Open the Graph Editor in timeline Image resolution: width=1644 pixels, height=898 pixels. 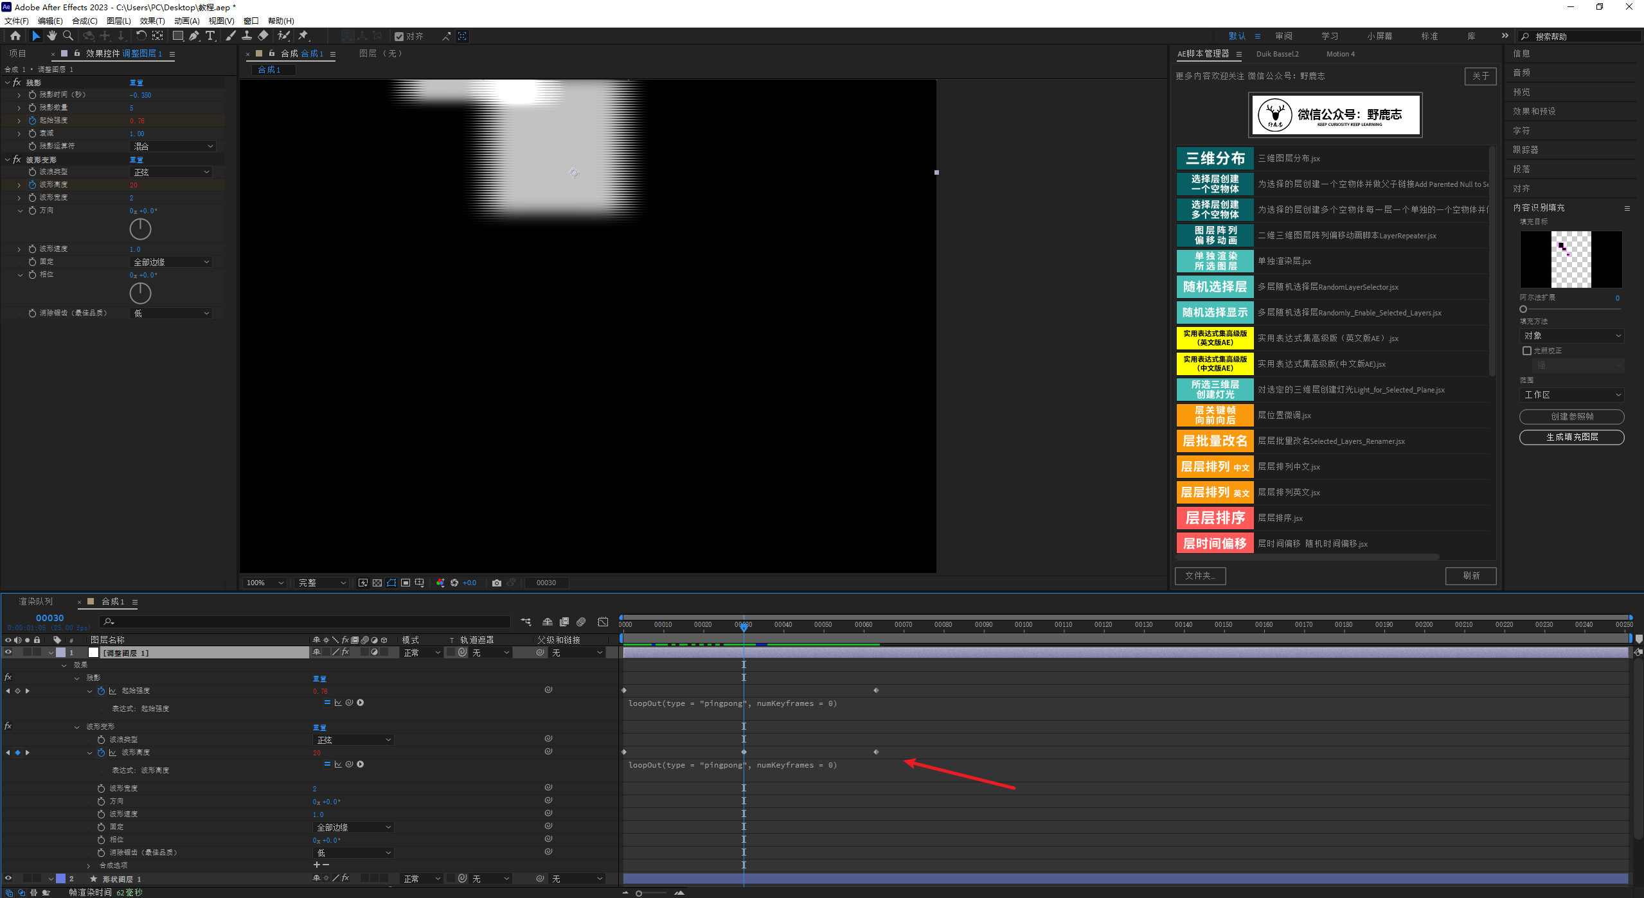[x=603, y=622]
